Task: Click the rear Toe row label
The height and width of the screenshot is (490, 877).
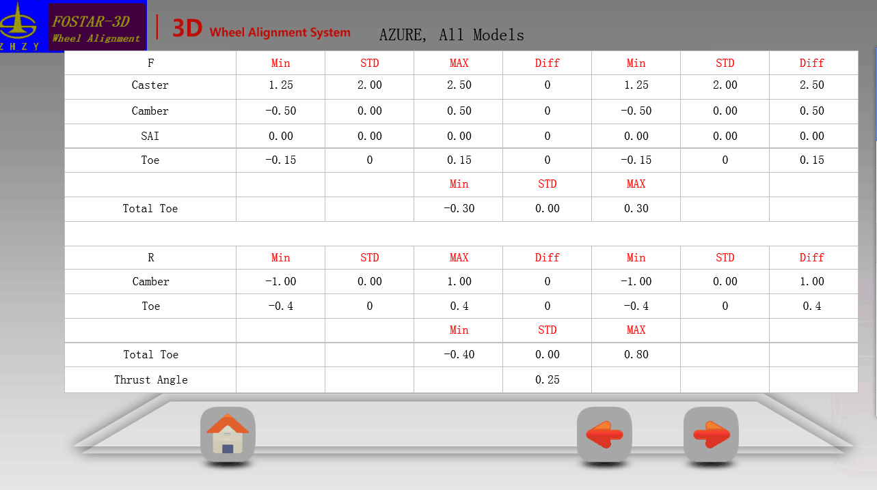Action: coord(150,306)
